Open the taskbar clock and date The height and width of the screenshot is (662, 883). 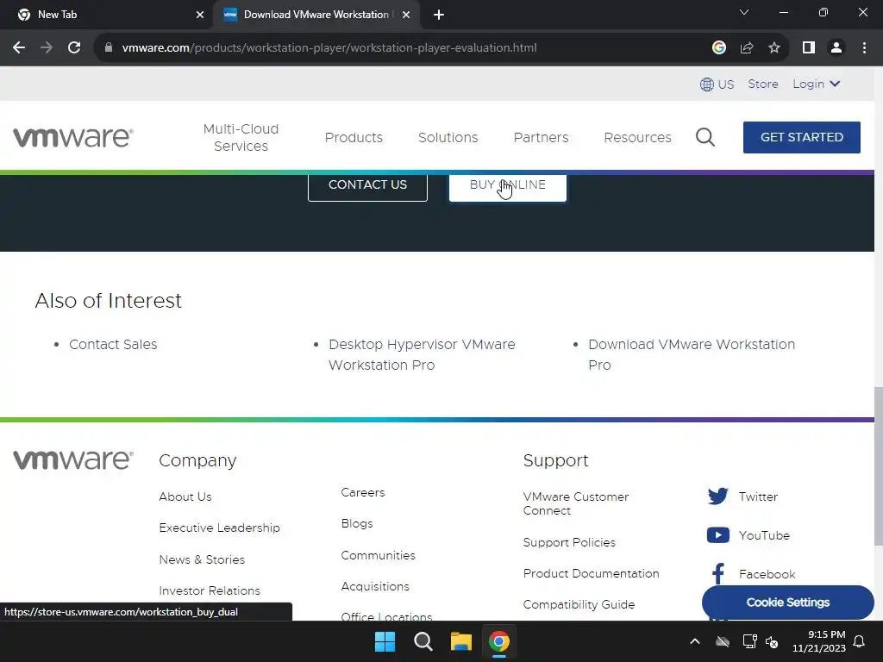click(x=819, y=641)
